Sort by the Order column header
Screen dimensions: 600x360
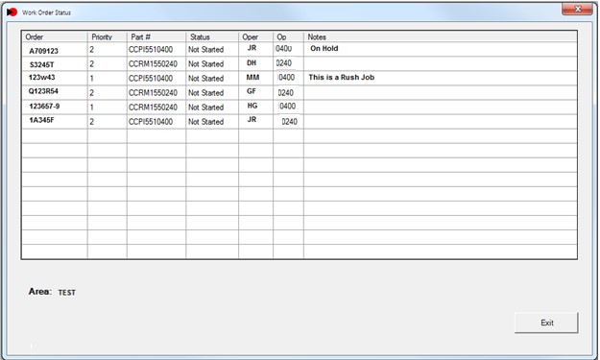pyautogui.click(x=55, y=37)
